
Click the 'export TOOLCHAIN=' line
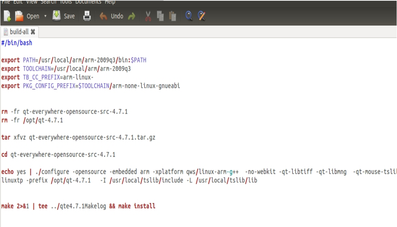pyautogui.click(x=66, y=69)
